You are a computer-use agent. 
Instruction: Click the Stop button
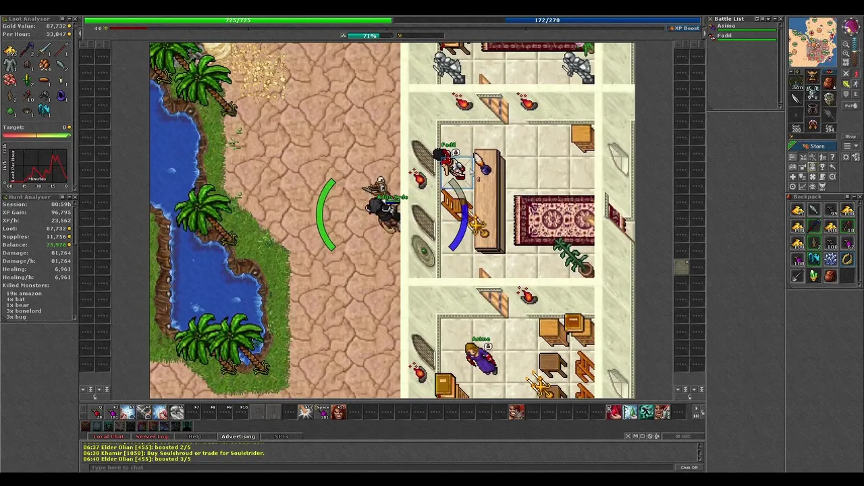tap(850, 136)
